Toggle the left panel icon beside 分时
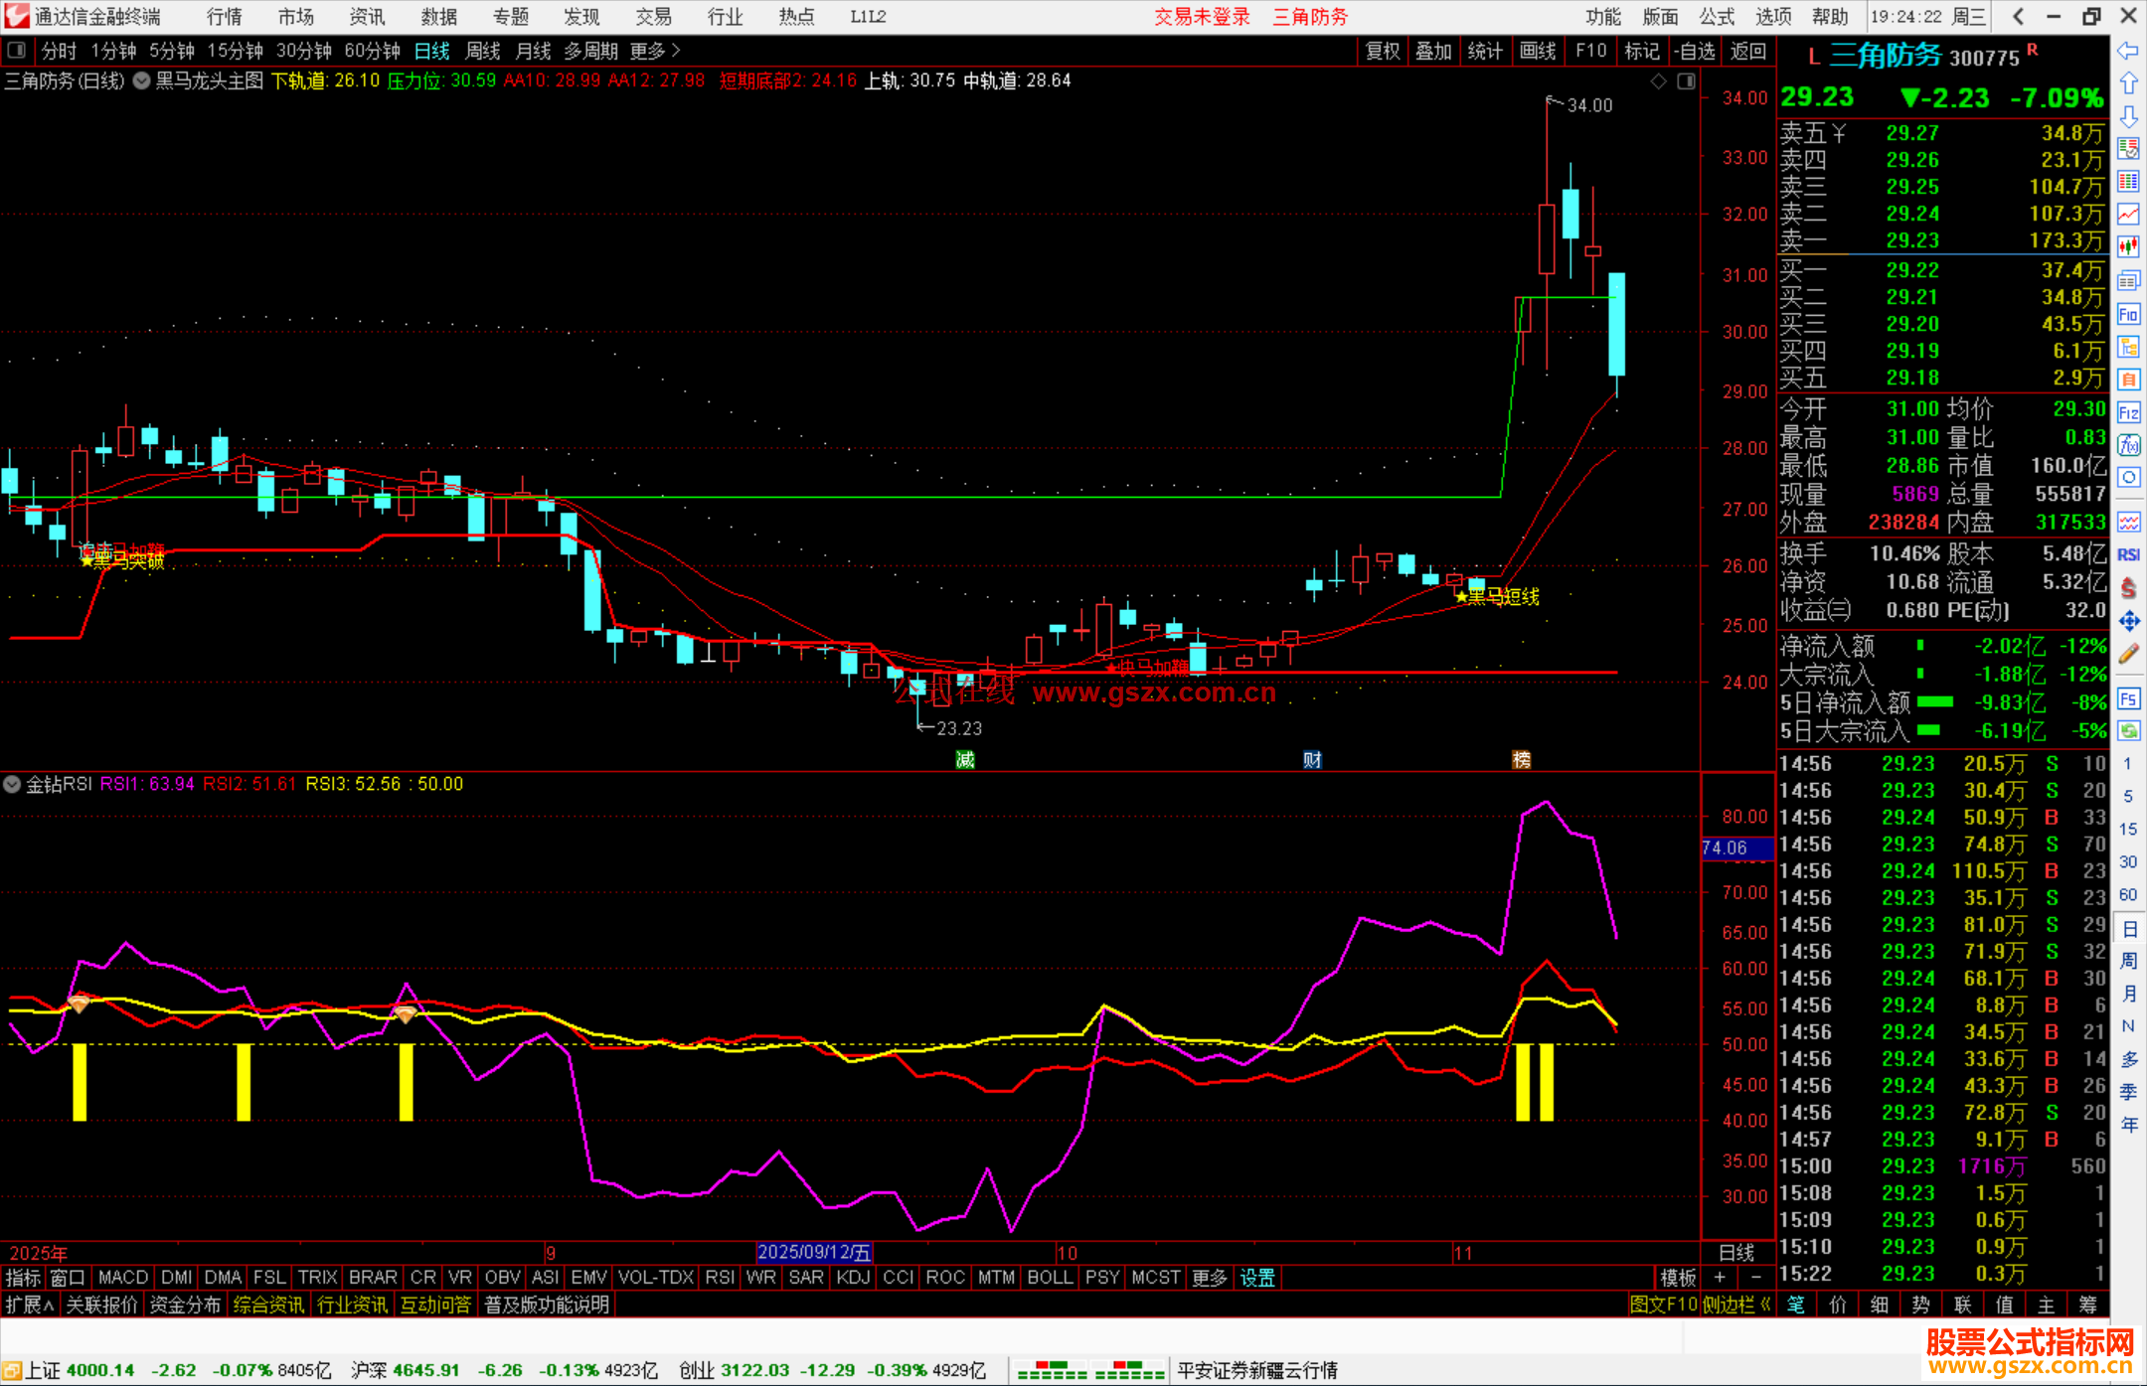 click(x=17, y=50)
